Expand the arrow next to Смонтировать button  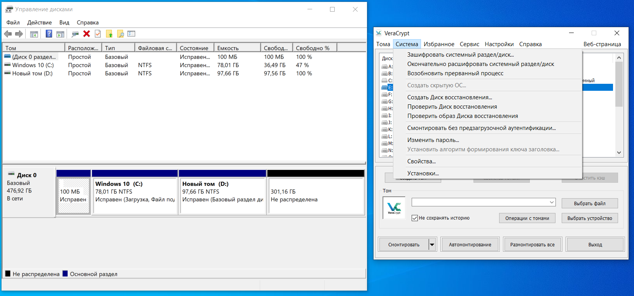tap(432, 245)
